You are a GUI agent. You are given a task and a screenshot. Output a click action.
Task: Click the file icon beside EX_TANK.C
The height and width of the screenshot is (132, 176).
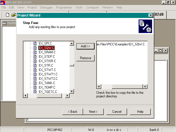tap(35, 83)
